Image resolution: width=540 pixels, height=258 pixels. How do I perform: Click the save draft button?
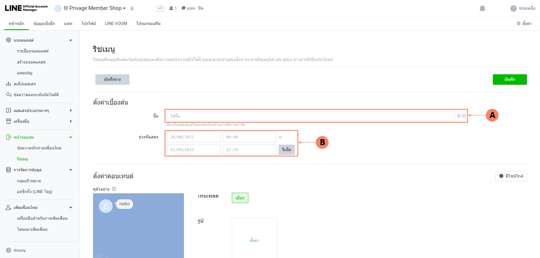(112, 79)
